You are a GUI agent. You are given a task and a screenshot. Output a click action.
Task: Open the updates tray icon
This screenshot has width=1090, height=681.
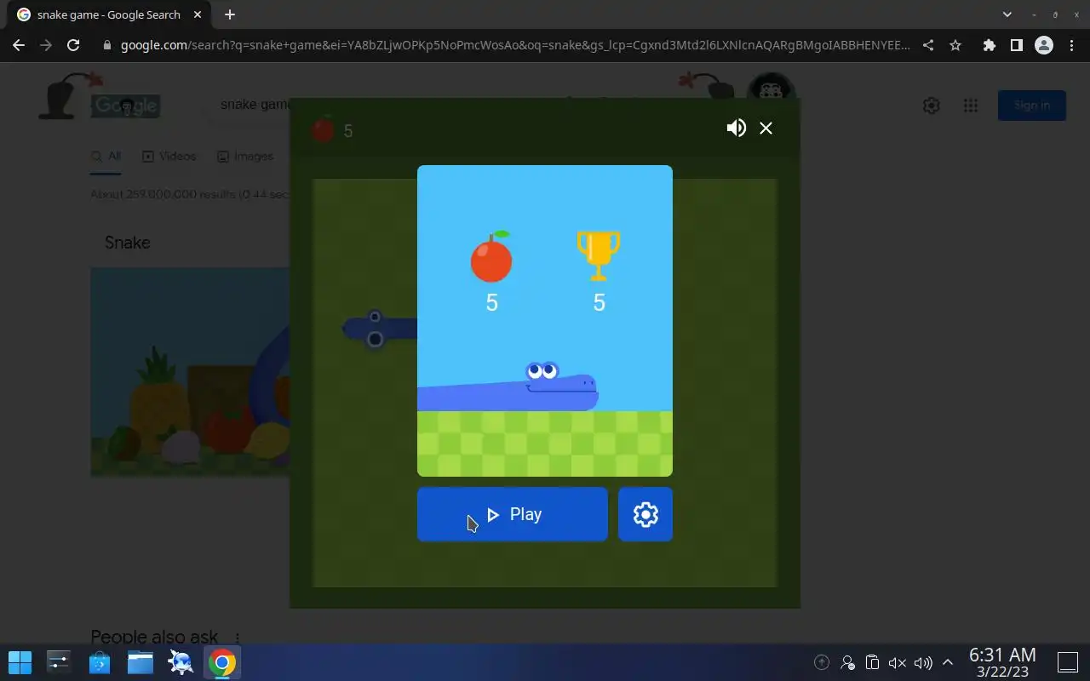[x=822, y=662]
